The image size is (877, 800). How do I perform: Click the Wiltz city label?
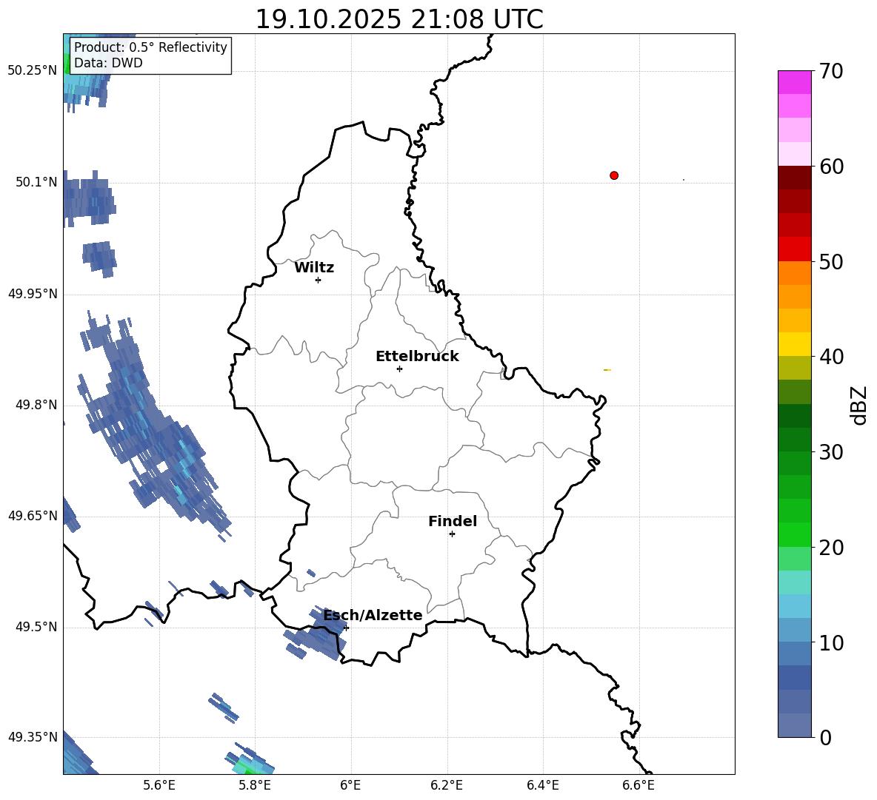(x=314, y=268)
